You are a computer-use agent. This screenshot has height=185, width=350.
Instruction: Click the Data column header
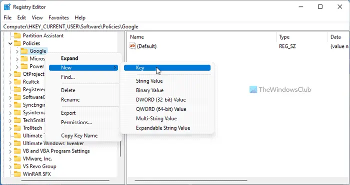pos(339,37)
